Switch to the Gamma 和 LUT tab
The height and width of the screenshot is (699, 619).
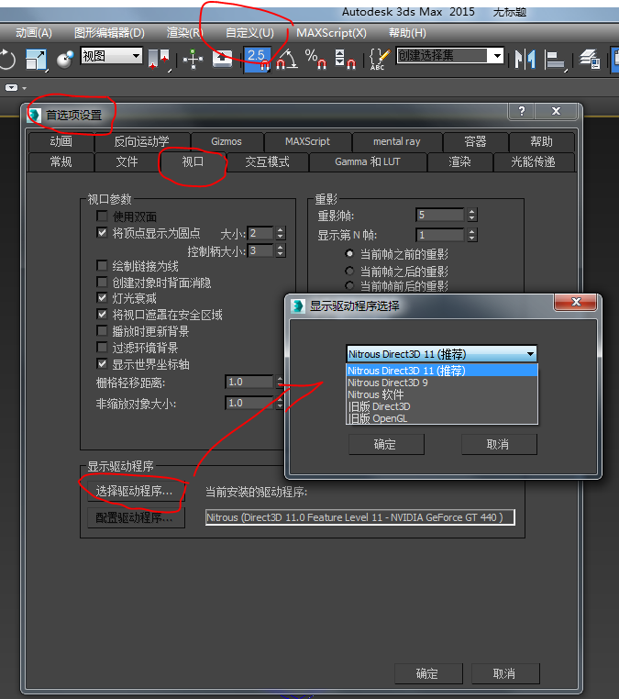[x=368, y=161]
